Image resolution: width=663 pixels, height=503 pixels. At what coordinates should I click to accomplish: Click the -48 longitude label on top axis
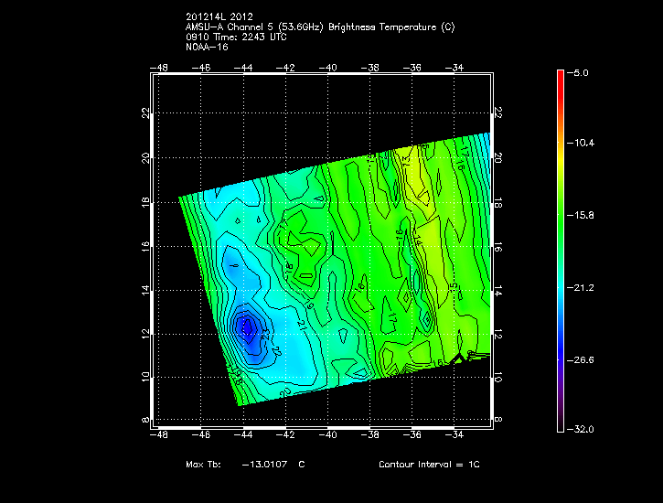pyautogui.click(x=160, y=67)
